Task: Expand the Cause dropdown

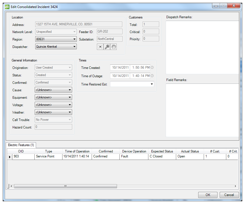Action: [53, 90]
